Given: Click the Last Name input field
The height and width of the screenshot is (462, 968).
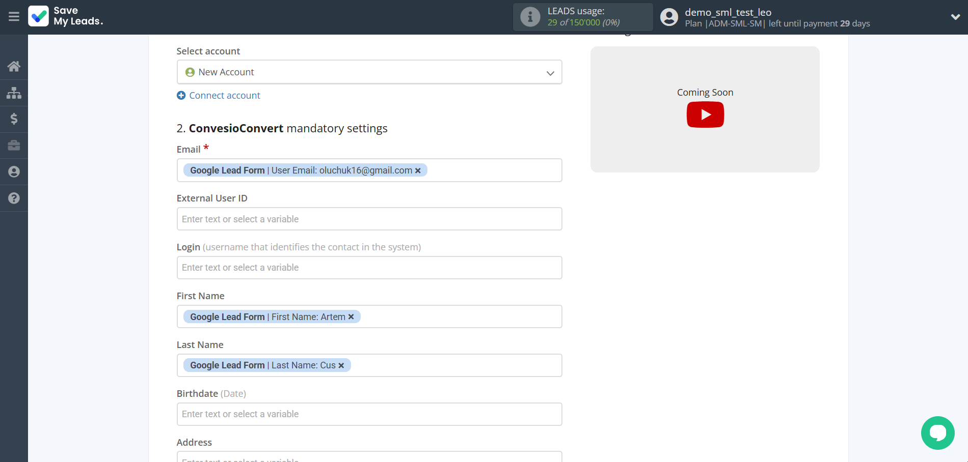Looking at the screenshot, I should click(369, 366).
